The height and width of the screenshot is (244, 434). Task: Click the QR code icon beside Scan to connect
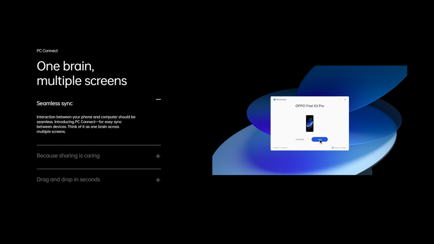pos(333,148)
